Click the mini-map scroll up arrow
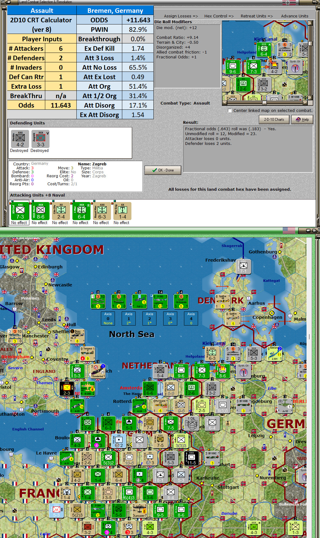The image size is (320, 538). pos(310,23)
